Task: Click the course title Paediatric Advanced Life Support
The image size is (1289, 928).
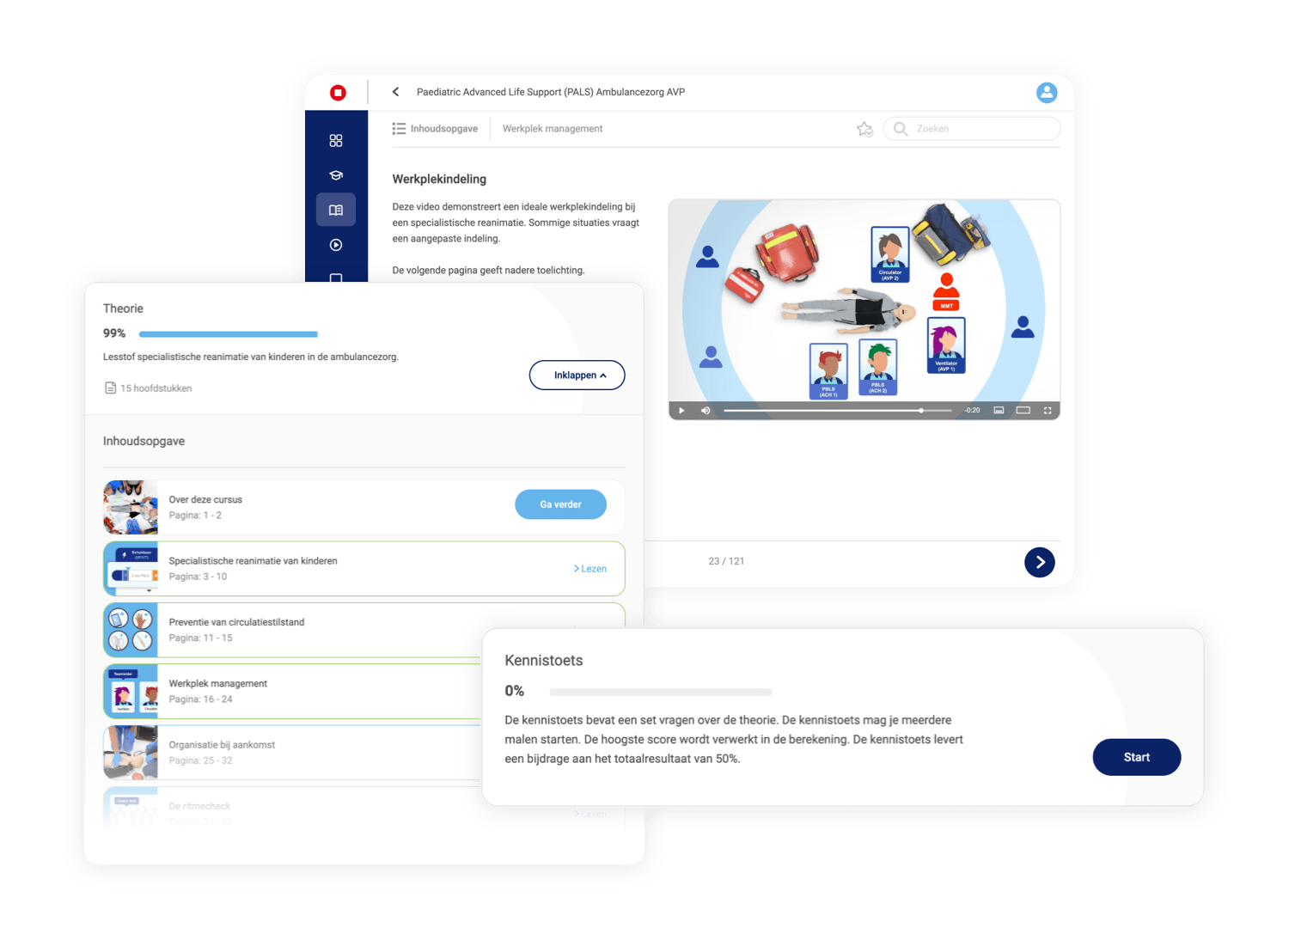Action: (x=550, y=92)
